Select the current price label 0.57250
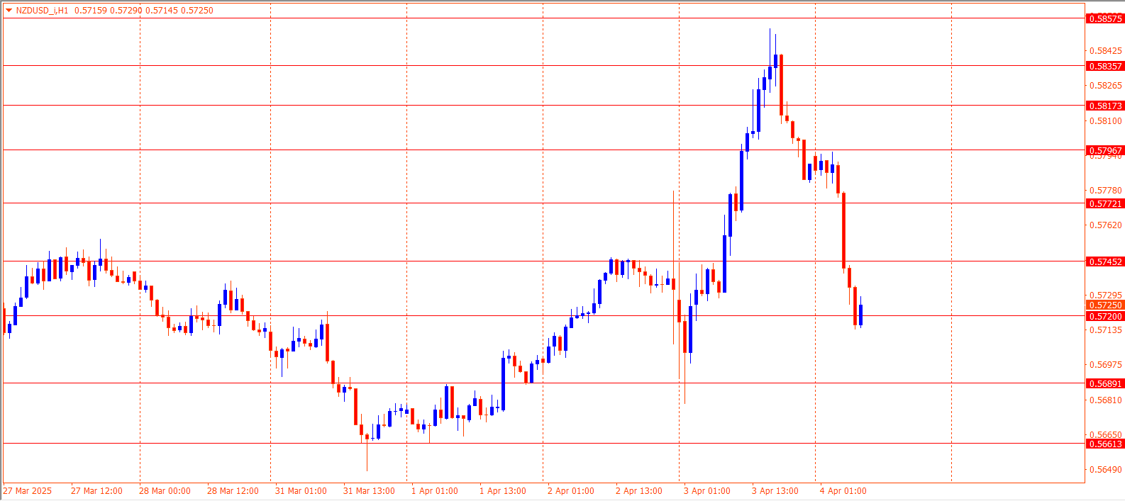Image resolution: width=1125 pixels, height=501 pixels. tap(1105, 306)
